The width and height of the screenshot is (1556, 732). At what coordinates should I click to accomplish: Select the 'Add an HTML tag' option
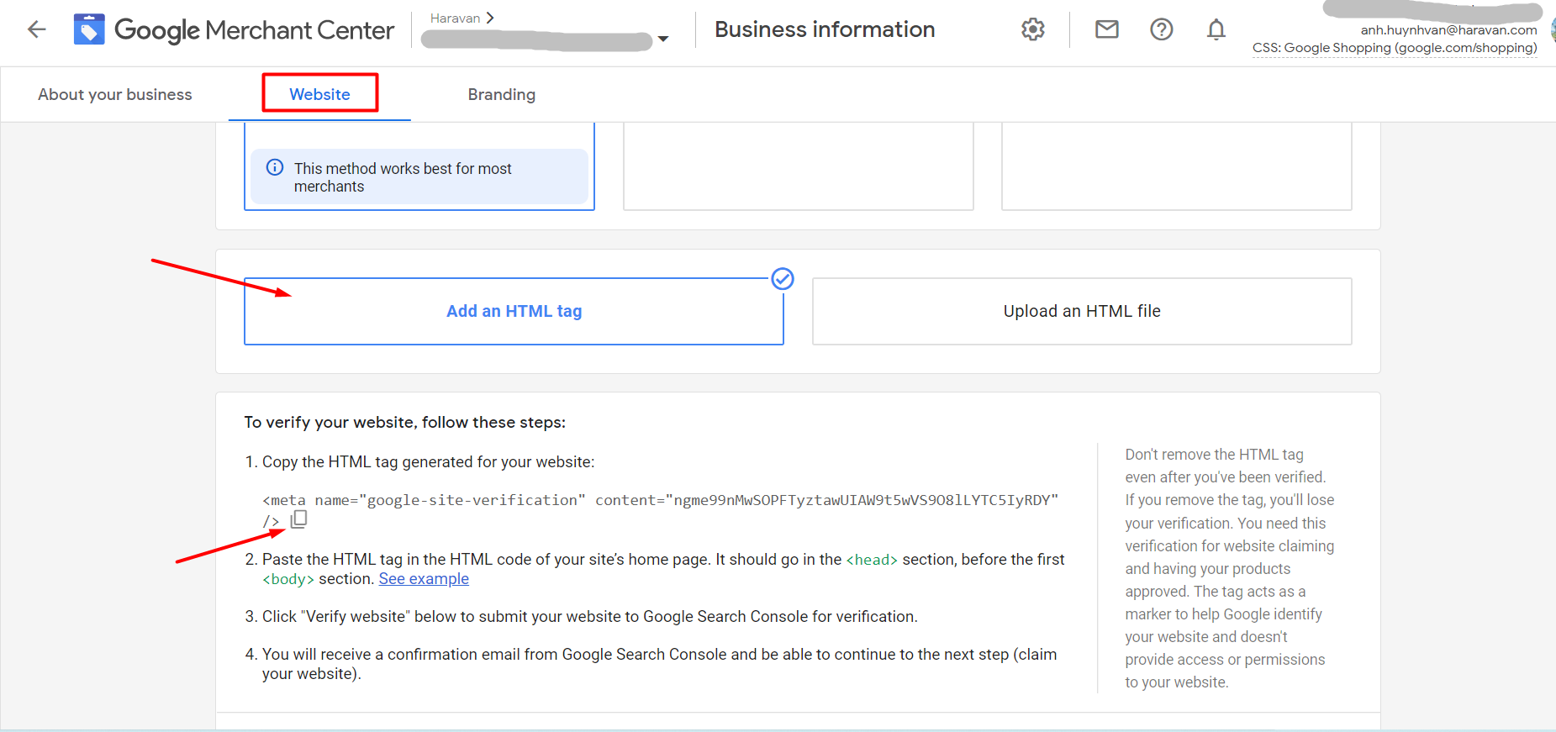point(514,311)
